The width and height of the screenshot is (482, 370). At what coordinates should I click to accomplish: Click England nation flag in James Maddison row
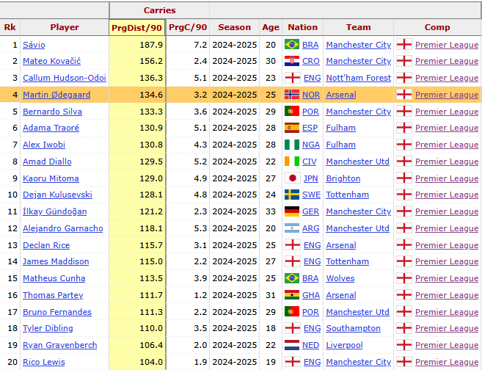click(292, 261)
